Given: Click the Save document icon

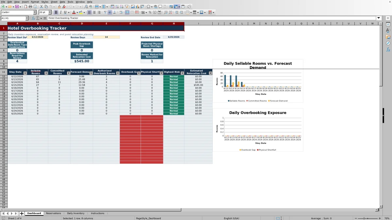Looking at the screenshot, I should tap(17, 7).
